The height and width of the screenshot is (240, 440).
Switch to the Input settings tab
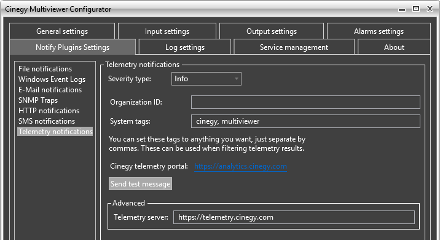[x=167, y=31]
